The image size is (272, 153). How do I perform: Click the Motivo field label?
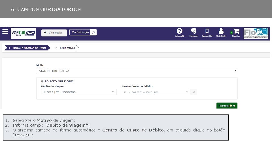tap(41, 65)
